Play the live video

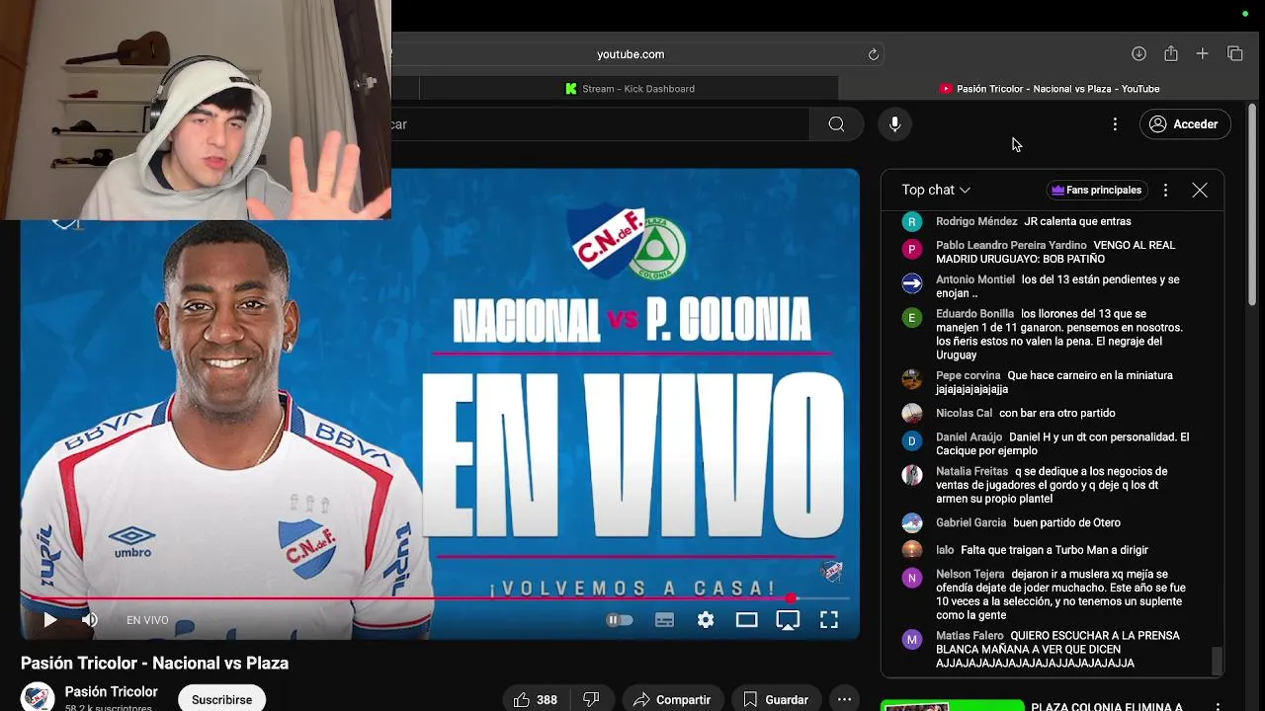pos(49,620)
